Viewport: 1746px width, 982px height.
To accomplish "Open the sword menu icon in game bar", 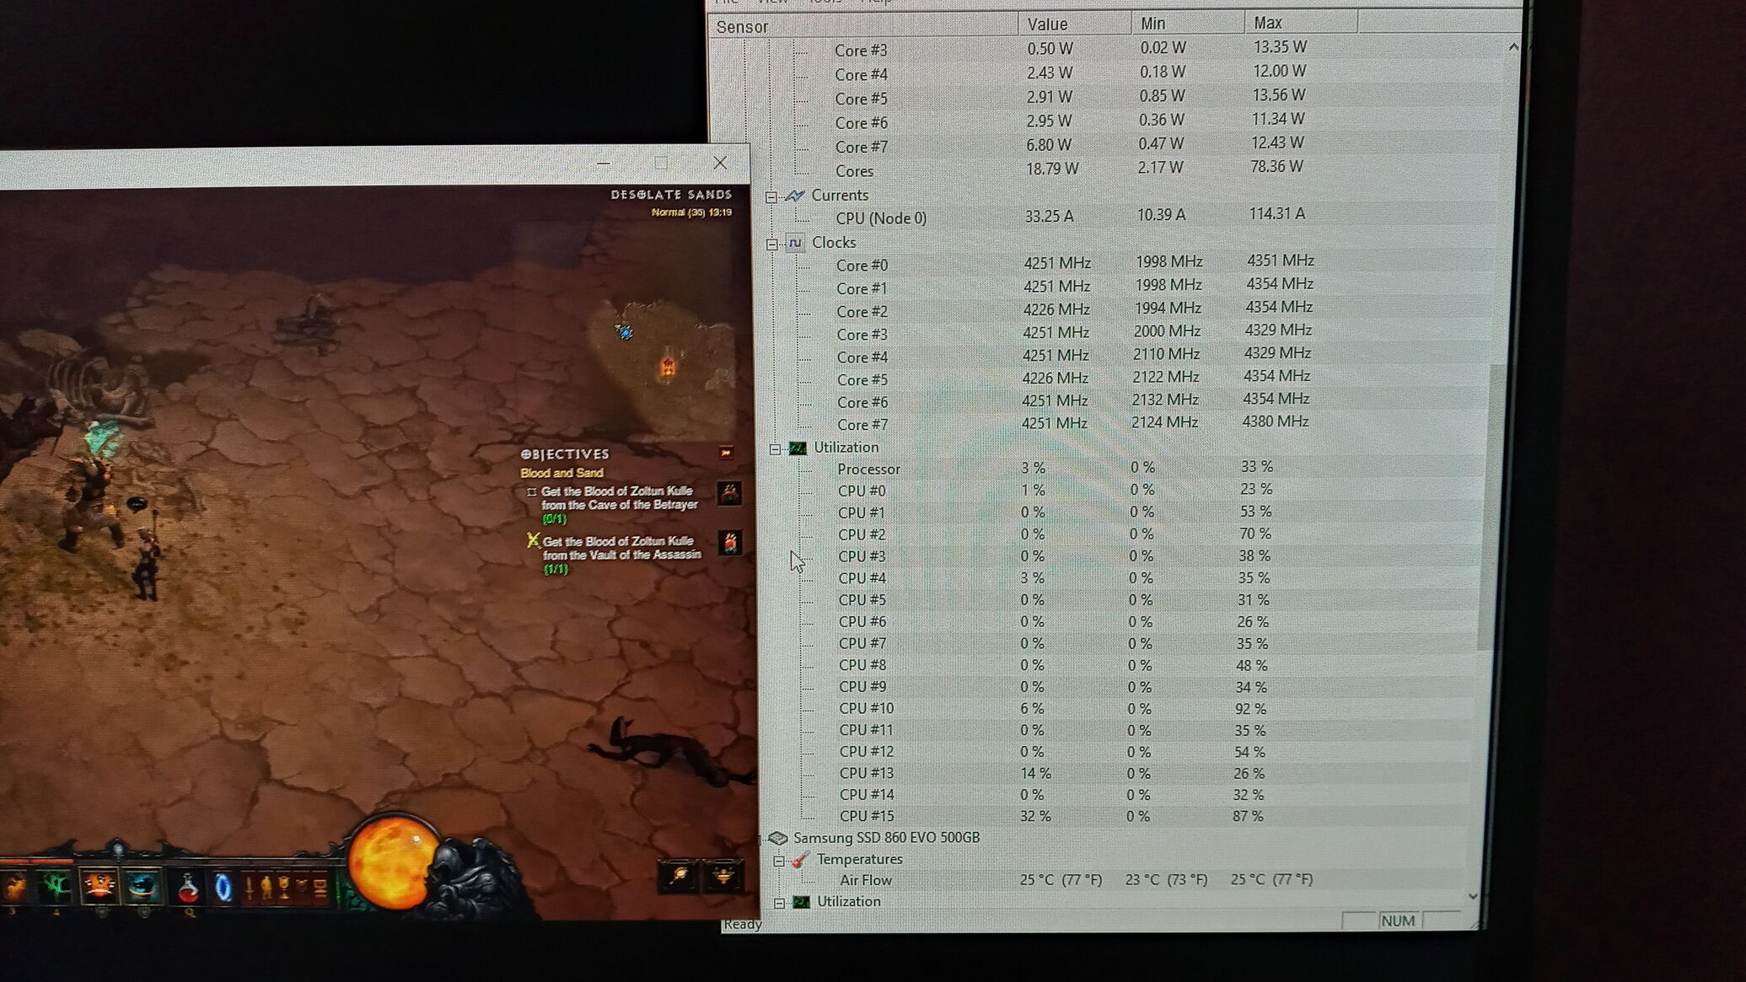I will pos(249,888).
